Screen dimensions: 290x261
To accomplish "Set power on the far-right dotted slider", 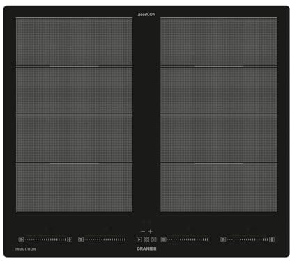I will 247,239.
